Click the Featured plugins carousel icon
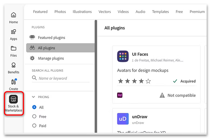Viewport: 211px width, 139px height. click(x=32, y=37)
